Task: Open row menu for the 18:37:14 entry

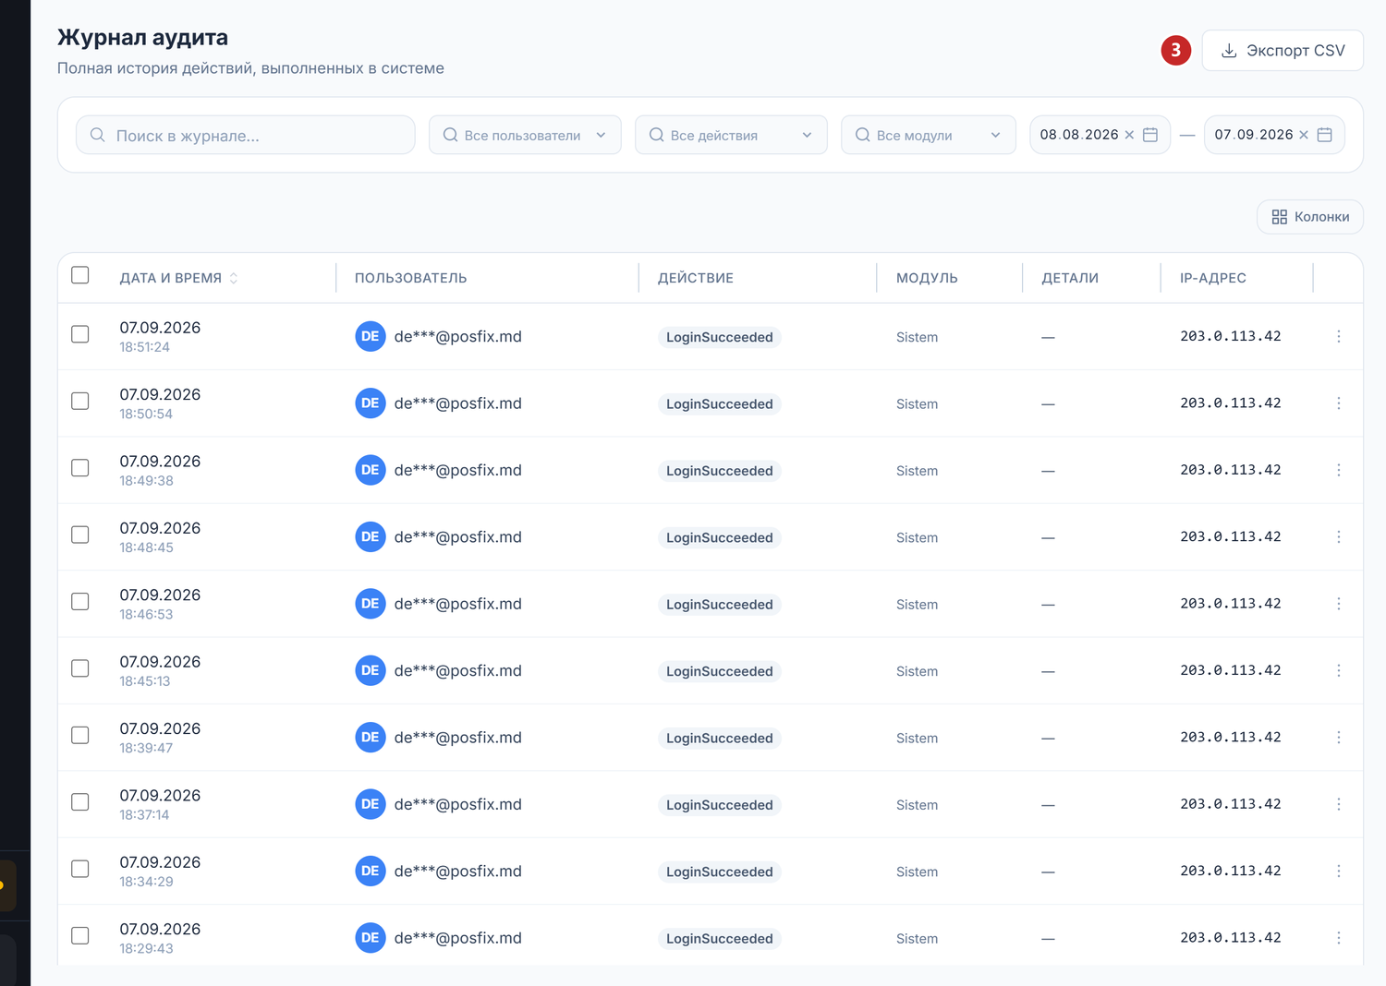Action: pyautogui.click(x=1338, y=804)
